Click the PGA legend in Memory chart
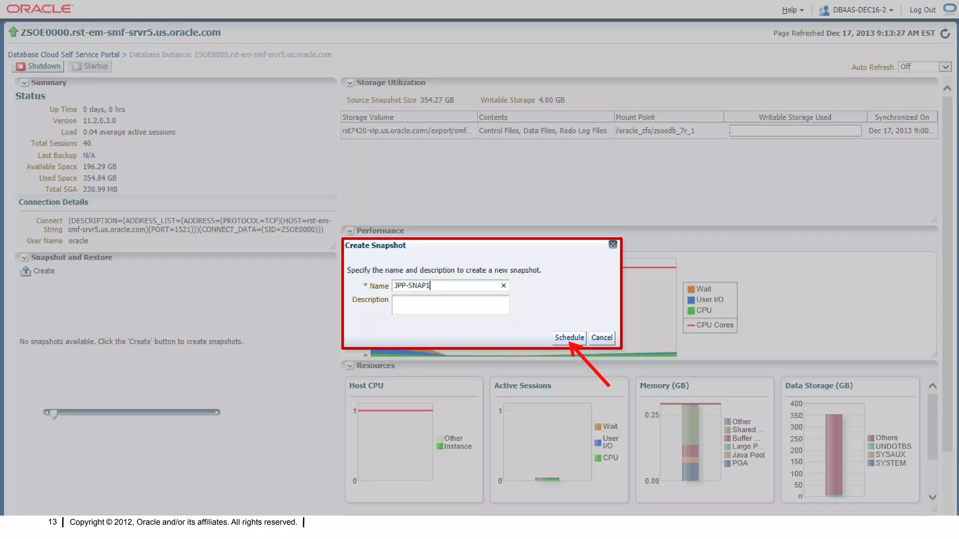959x539 pixels. 736,463
